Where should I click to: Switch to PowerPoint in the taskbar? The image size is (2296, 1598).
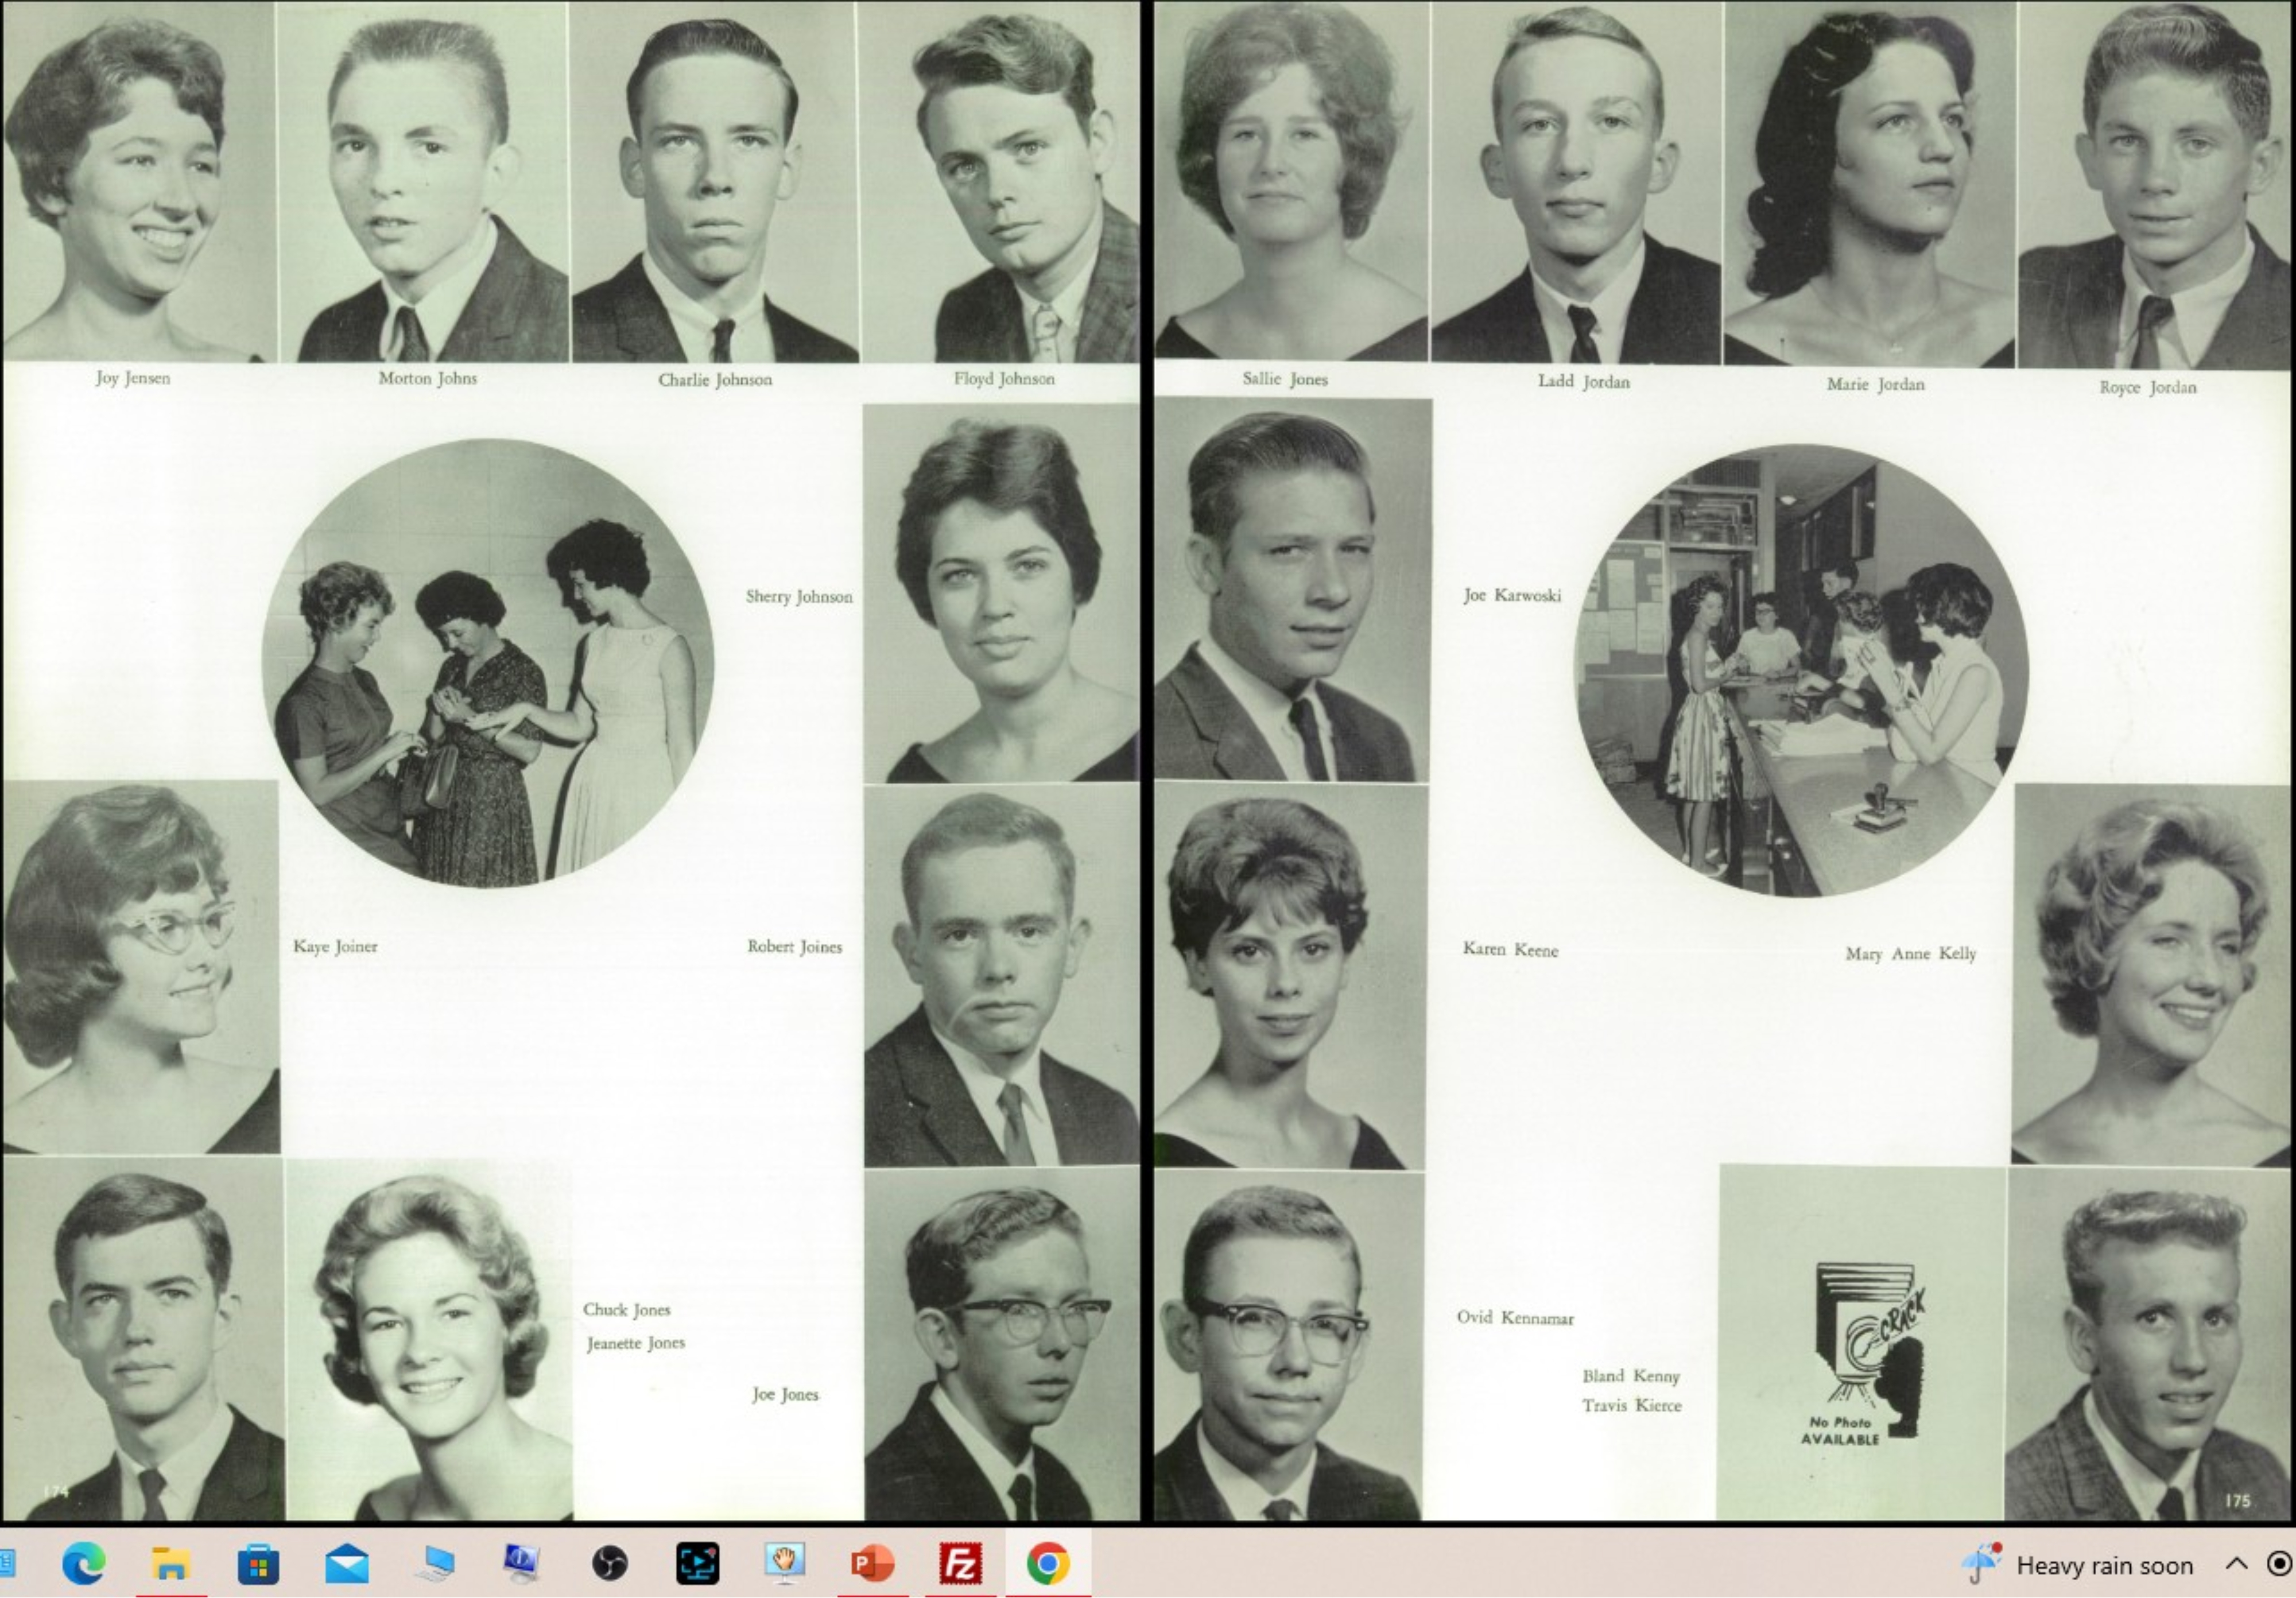point(872,1563)
